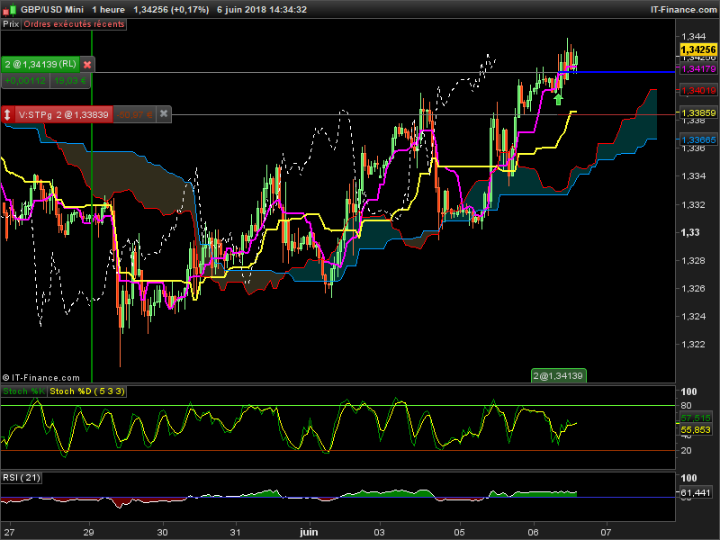Click the -50,97 € stop loss value

134,114
